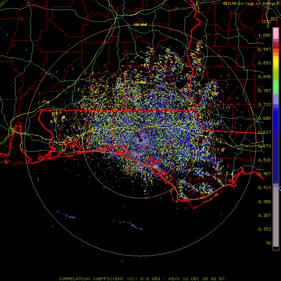Click the [CC] legend unit label
Screen dimensions: 281x281
click(x=266, y=22)
